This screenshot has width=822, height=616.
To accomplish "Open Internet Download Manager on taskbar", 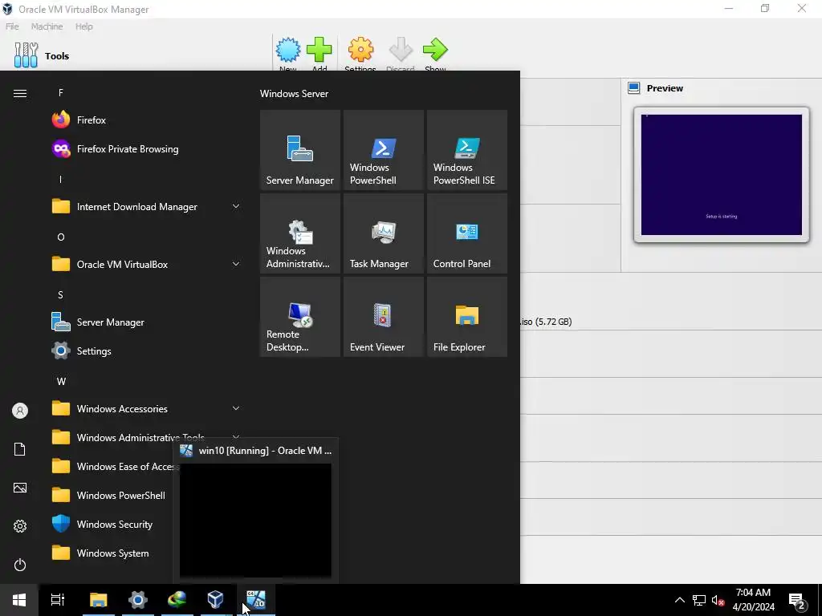I will [177, 600].
